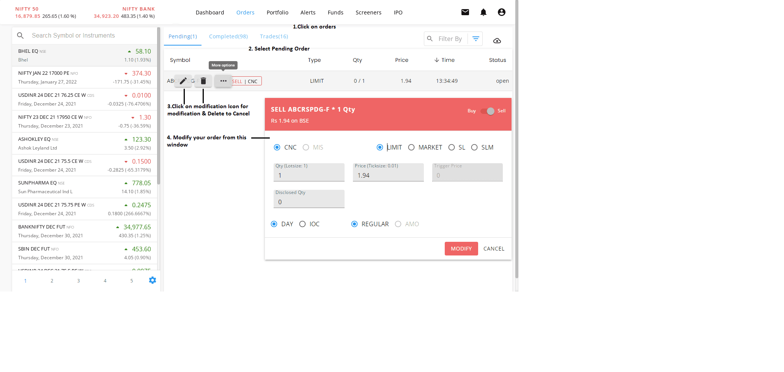Click the cloud download icon
The image size is (784, 372).
click(x=497, y=41)
